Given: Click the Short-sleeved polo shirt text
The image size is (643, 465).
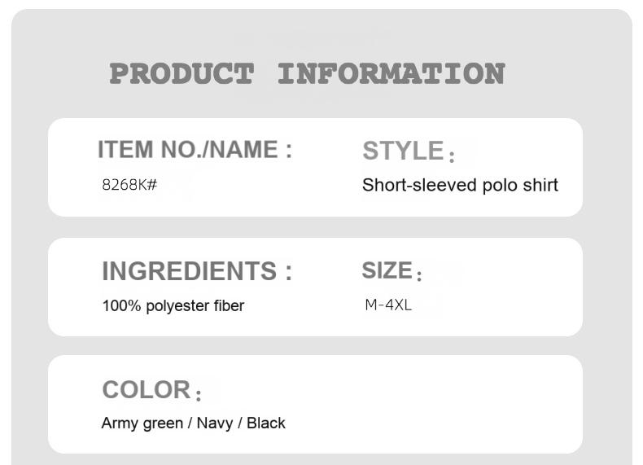Looking at the screenshot, I should tap(460, 185).
